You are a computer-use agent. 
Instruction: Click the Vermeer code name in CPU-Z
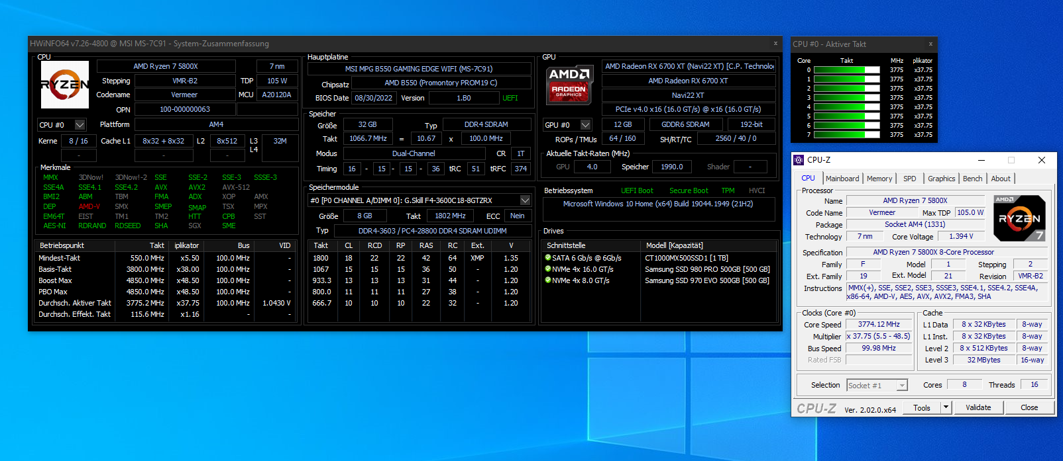[x=881, y=212]
